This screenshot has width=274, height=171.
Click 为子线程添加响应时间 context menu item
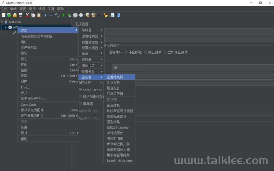pos(48,36)
